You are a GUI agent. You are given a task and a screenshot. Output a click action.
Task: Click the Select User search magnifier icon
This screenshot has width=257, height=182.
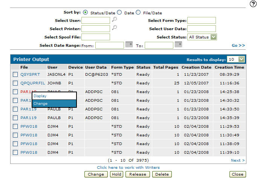coord(114,20)
